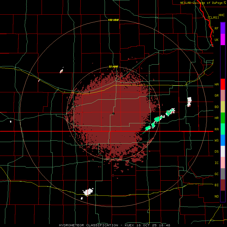Click the purple RF legend color swatch
The image size is (227, 227).
tap(223, 28)
